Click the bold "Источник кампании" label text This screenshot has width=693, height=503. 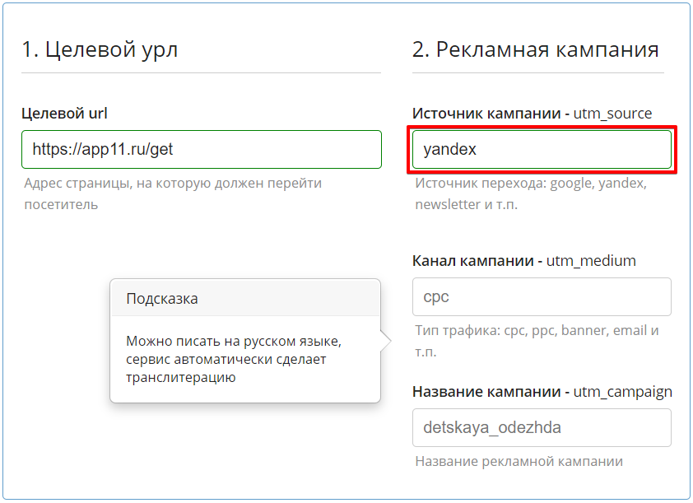point(486,114)
